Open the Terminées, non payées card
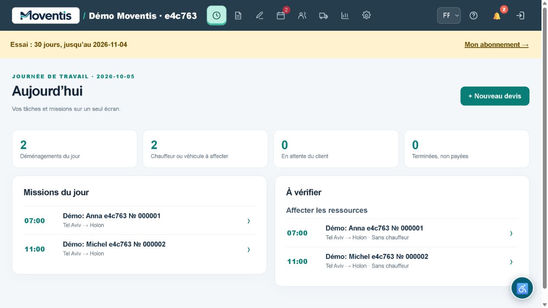Screen dimensions: 548x308 coord(467,149)
